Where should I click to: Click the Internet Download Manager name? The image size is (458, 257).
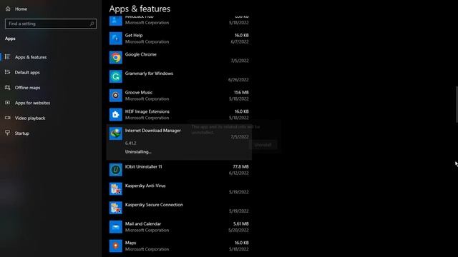(x=152, y=131)
